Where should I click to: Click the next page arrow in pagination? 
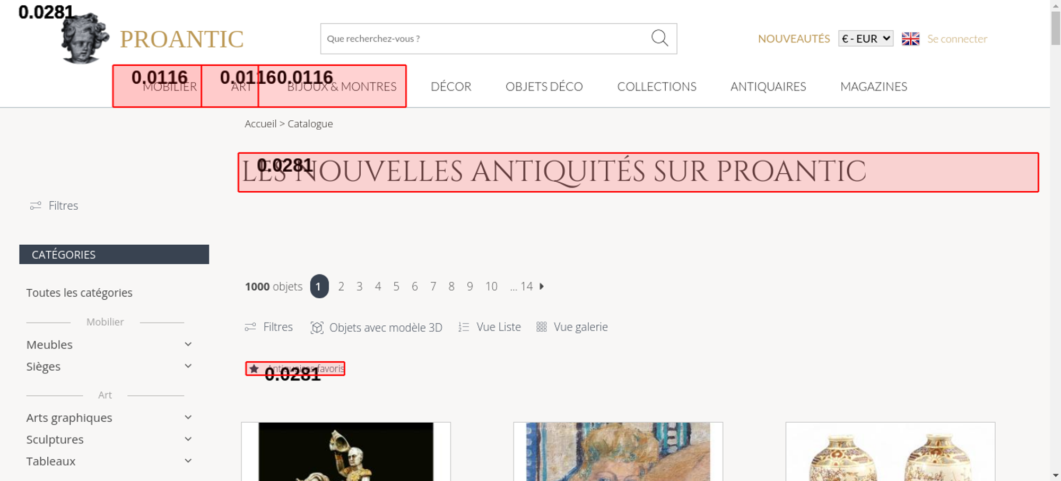point(542,286)
